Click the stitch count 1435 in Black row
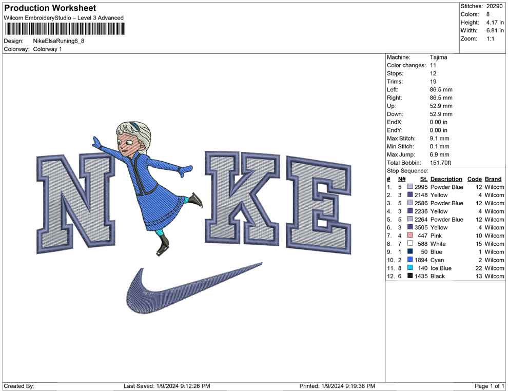Screen dimensions: 508x391 (x=421, y=276)
